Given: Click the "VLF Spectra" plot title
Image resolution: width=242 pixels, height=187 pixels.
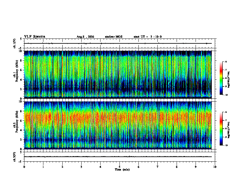Looking at the screenshot, I should pyautogui.click(x=35, y=37).
